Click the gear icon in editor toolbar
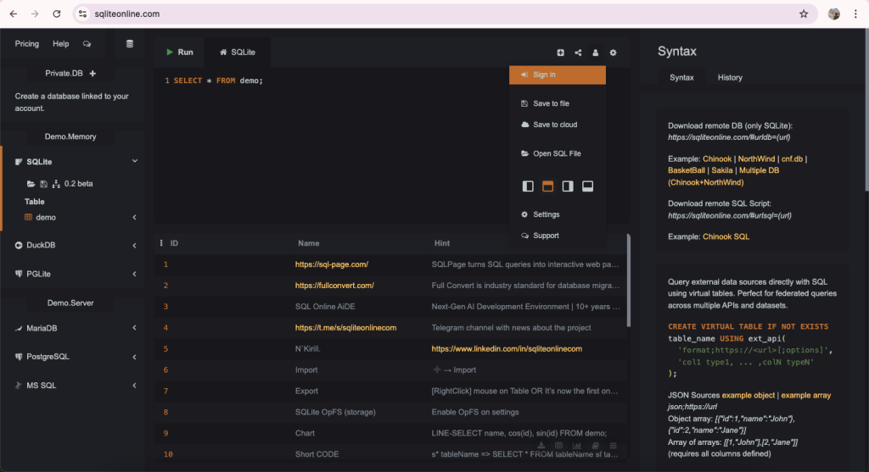The width and height of the screenshot is (869, 472). click(x=613, y=53)
